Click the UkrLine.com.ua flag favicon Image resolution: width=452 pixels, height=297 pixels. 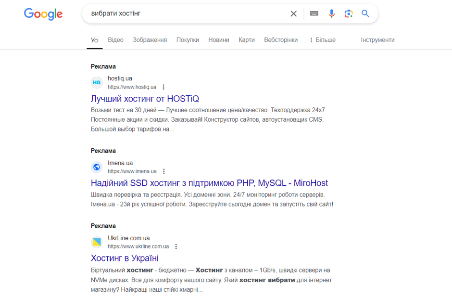[x=97, y=242]
